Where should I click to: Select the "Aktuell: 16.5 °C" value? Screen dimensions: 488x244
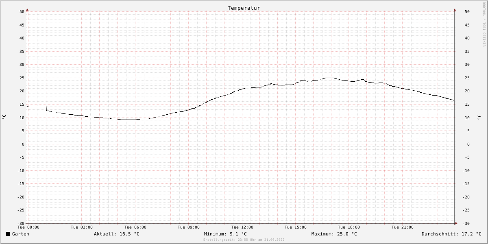pyautogui.click(x=117, y=234)
